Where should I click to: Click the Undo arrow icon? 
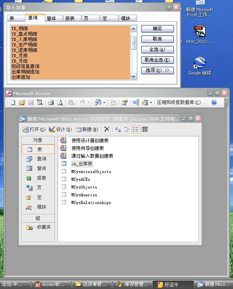pos(82,102)
